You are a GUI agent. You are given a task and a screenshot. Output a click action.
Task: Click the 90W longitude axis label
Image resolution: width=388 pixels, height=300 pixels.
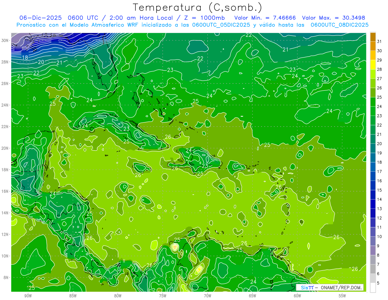pos(28,296)
